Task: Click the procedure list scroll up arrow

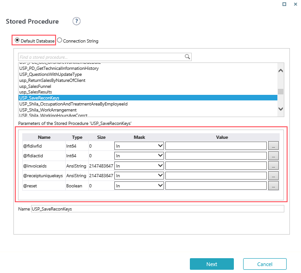Action: pyautogui.click(x=281, y=71)
